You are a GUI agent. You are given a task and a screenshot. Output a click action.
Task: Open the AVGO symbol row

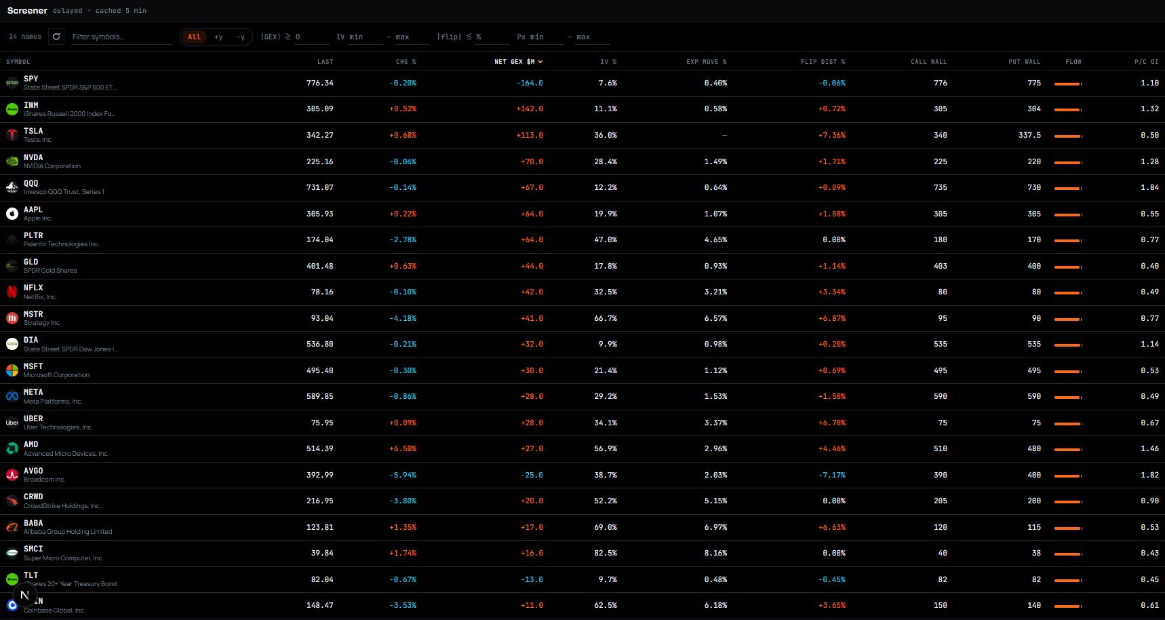pyautogui.click(x=582, y=475)
